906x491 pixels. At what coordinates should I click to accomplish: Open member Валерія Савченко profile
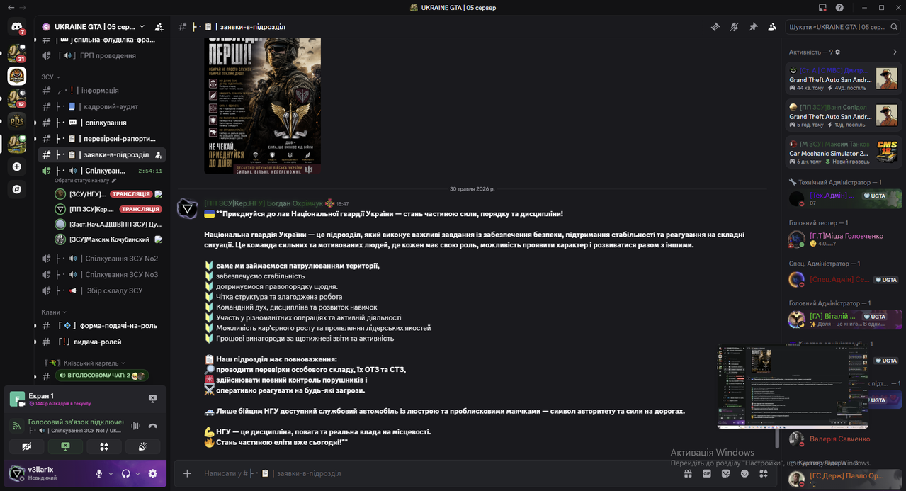844,439
